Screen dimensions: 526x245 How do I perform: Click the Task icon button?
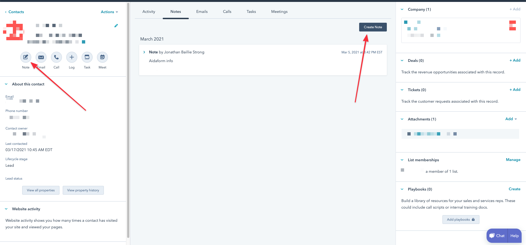(x=87, y=57)
